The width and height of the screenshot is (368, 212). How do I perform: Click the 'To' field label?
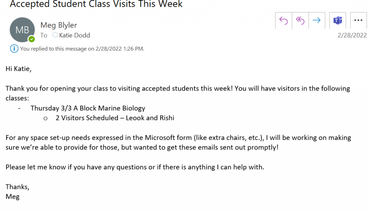pos(43,35)
